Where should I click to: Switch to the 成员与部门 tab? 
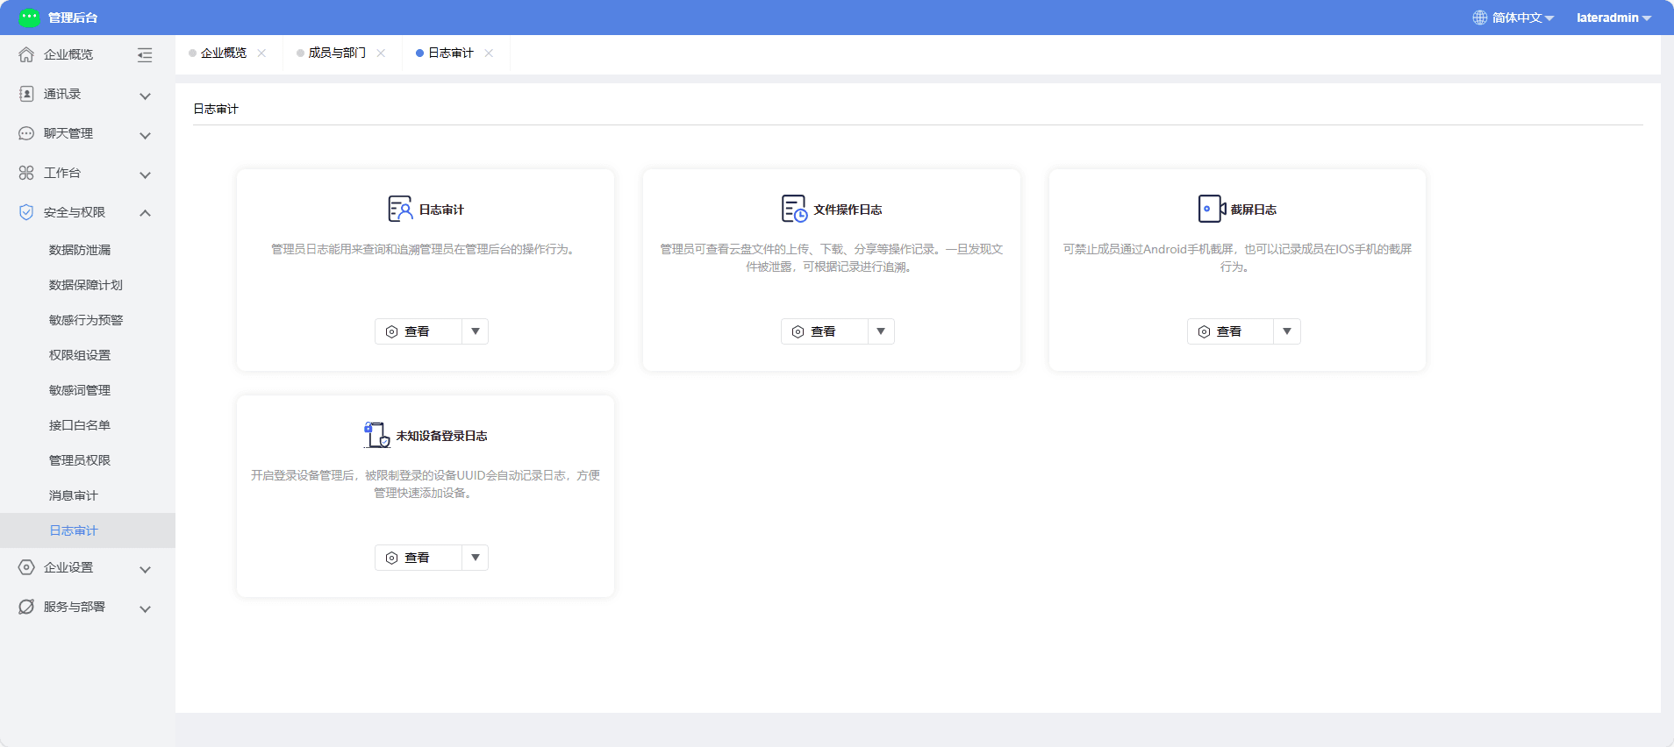click(337, 53)
